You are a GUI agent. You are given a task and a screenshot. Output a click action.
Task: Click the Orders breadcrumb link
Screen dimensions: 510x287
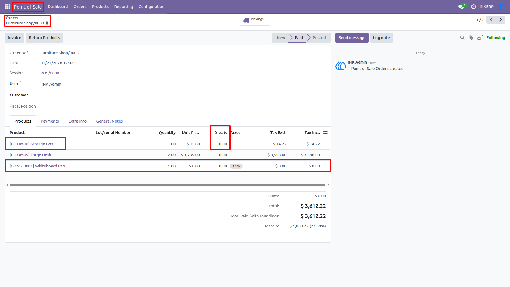coord(12,18)
